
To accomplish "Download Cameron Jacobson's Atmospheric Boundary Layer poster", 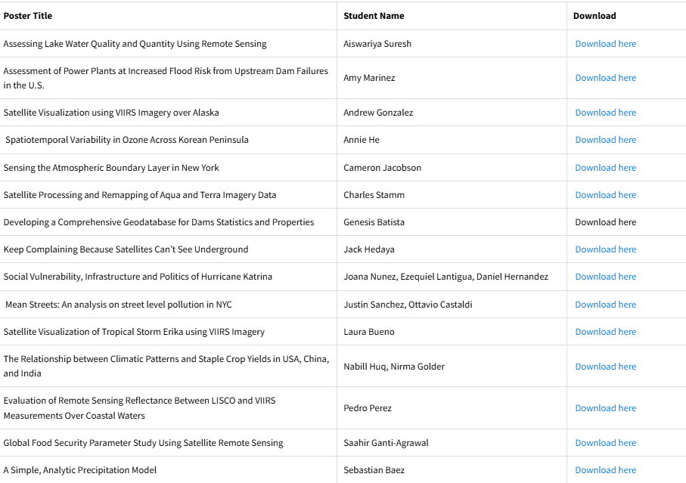I will point(605,168).
